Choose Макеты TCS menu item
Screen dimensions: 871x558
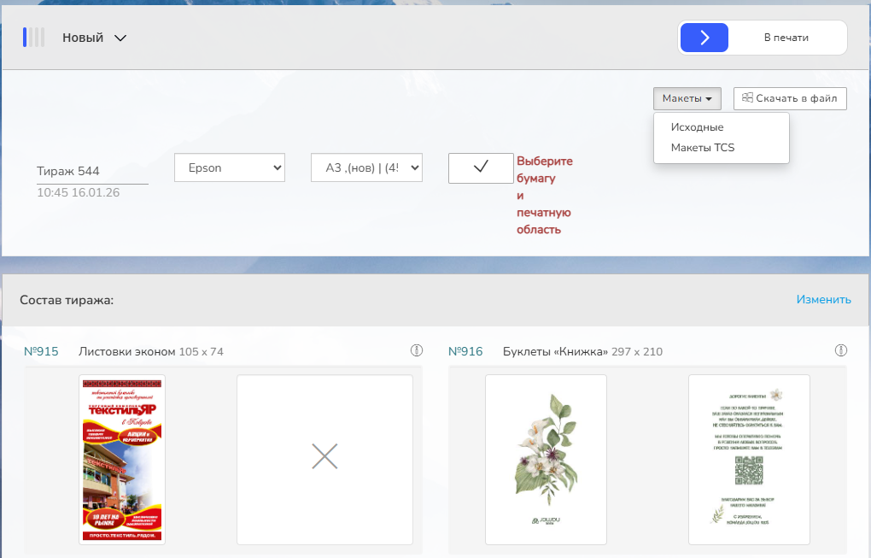point(702,148)
